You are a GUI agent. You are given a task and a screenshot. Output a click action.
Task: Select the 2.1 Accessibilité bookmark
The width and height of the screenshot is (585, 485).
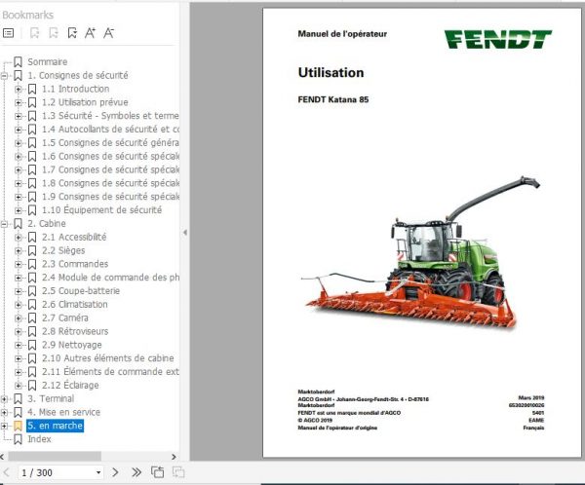click(74, 237)
